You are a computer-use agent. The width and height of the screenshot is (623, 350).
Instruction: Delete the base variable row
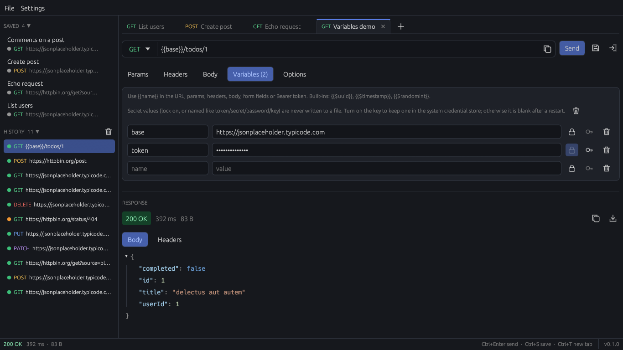click(607, 132)
